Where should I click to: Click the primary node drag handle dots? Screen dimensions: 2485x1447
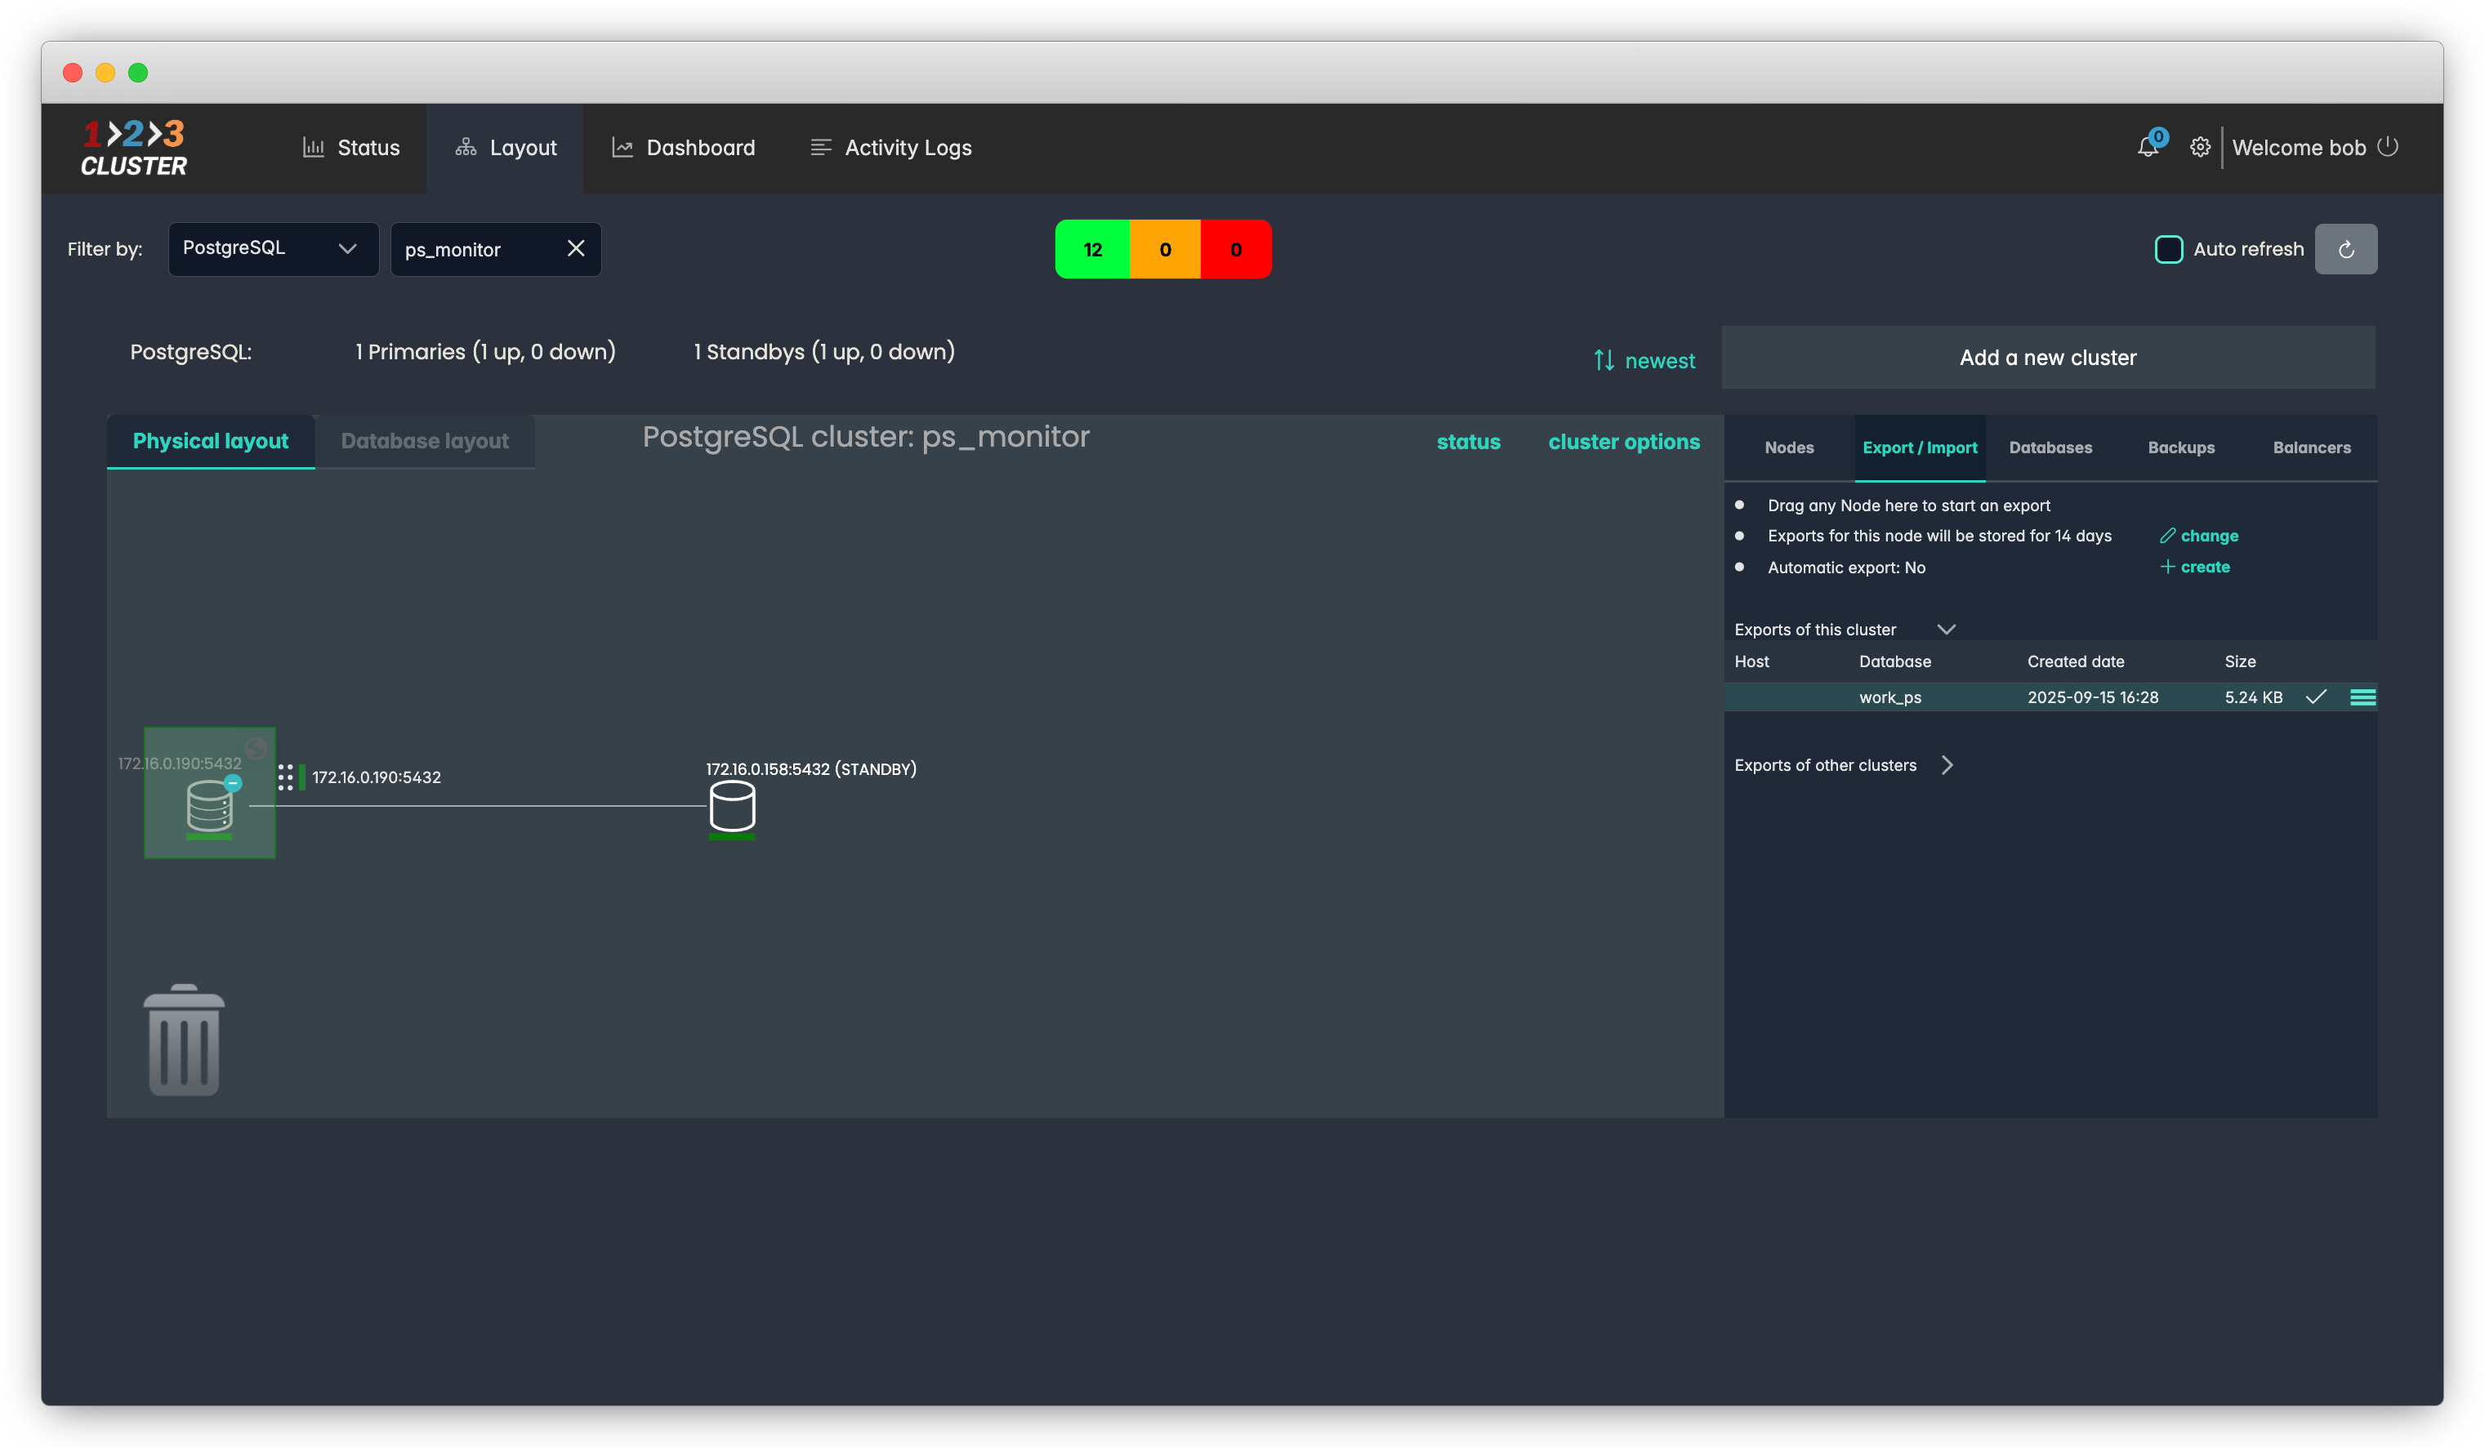285,777
